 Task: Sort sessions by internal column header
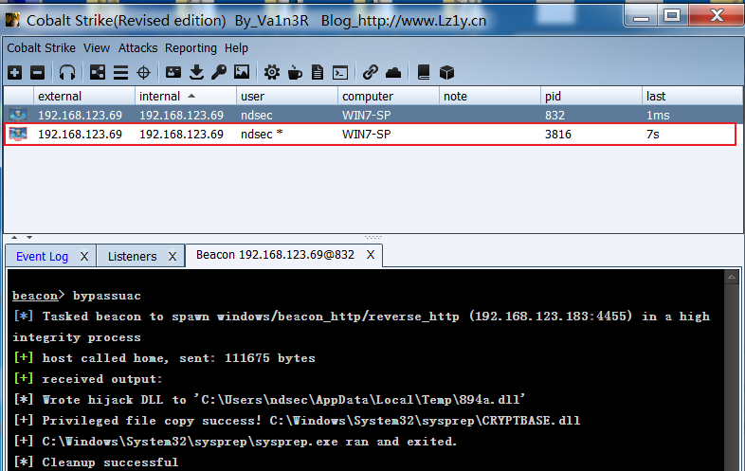(185, 96)
